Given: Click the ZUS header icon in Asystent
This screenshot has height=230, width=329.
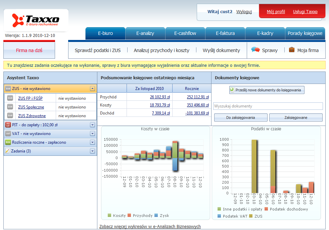Looking at the screenshot, I should (x=8, y=89).
